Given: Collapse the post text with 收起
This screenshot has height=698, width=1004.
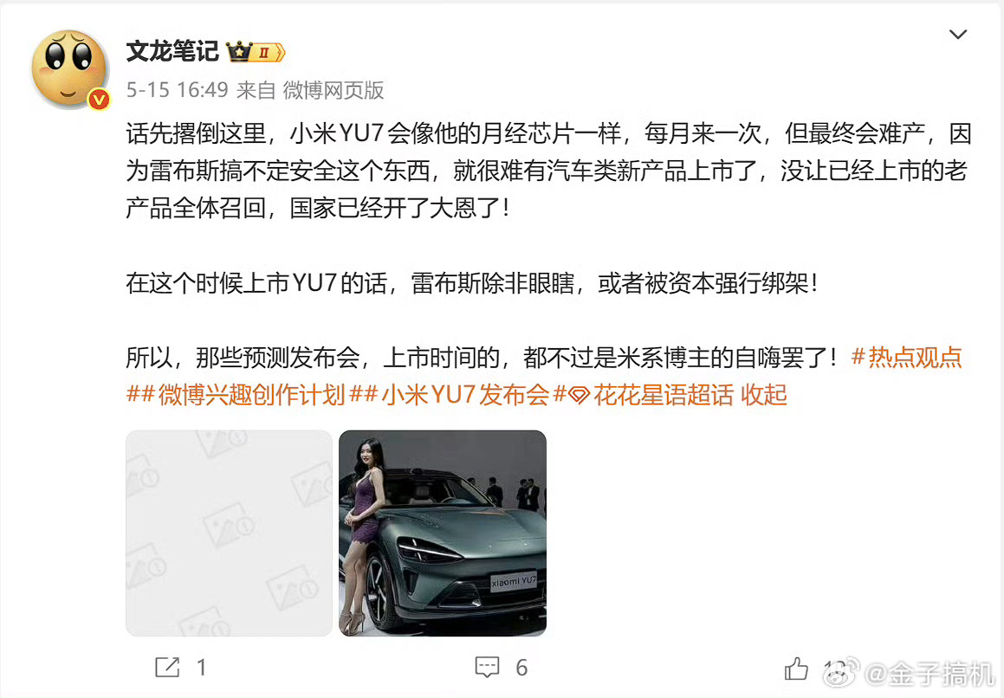Looking at the screenshot, I should pyautogui.click(x=764, y=395).
